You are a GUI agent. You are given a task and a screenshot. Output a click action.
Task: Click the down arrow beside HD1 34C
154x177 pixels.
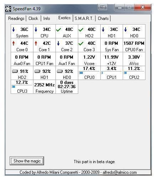[103, 29]
